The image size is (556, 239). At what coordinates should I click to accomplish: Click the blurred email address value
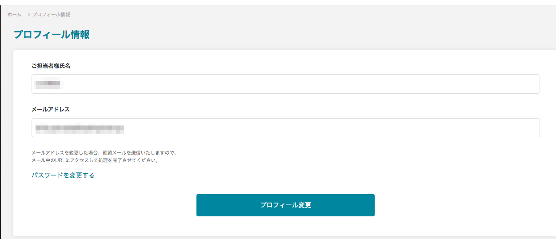tap(80, 129)
